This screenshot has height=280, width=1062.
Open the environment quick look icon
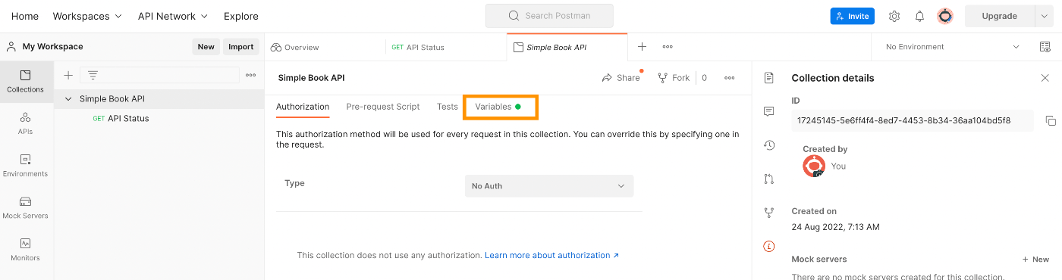coord(1045,47)
